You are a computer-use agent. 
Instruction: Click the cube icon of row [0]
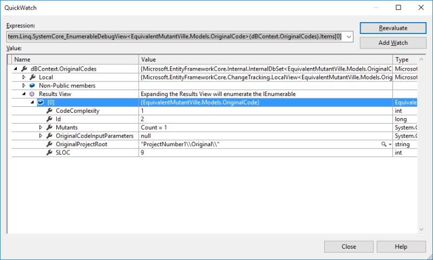pos(41,102)
